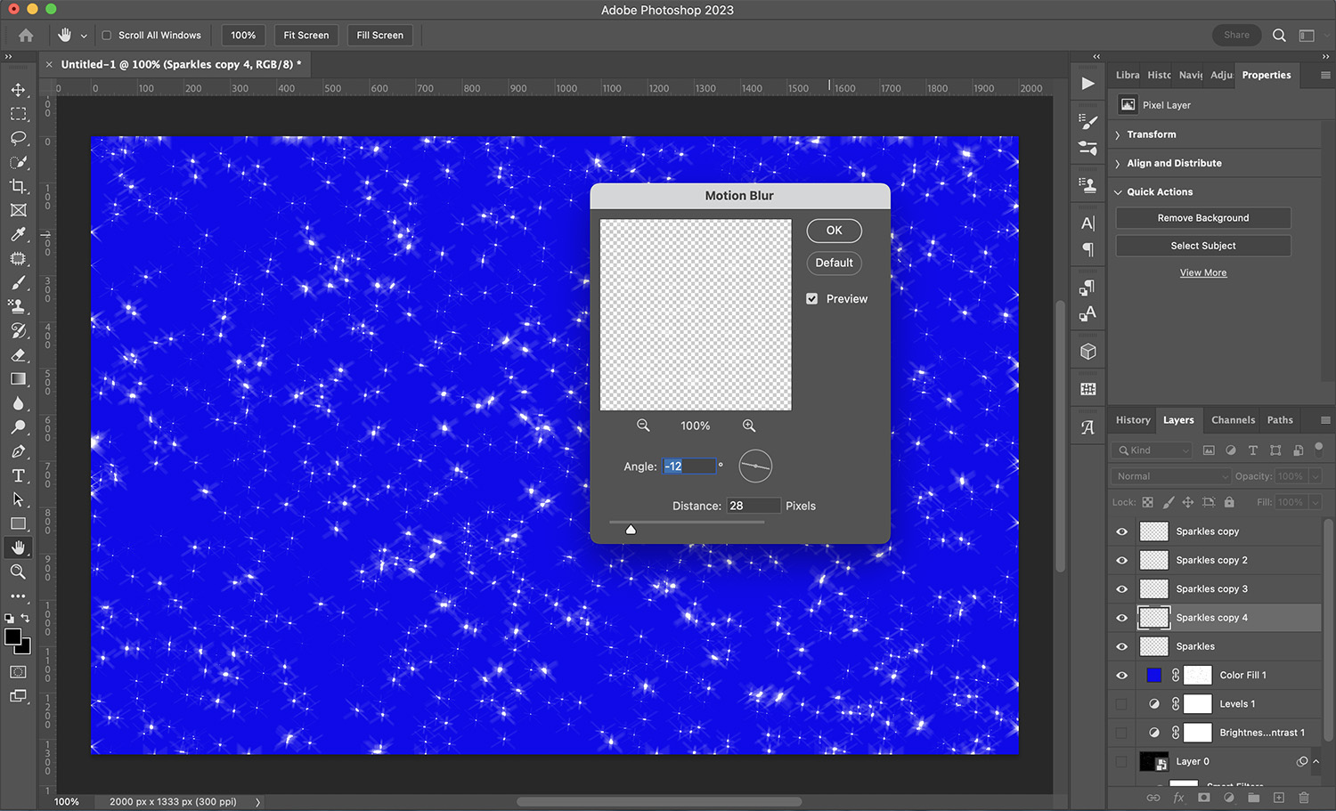Hide the Sparkles copy 2 layer
Viewport: 1336px width, 811px height.
tap(1122, 560)
